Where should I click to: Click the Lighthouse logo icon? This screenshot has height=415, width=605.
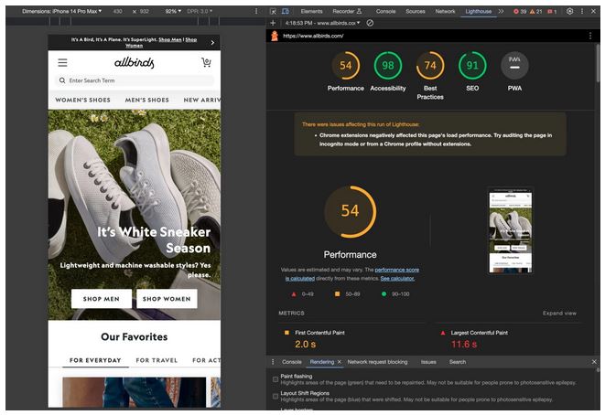coord(275,36)
